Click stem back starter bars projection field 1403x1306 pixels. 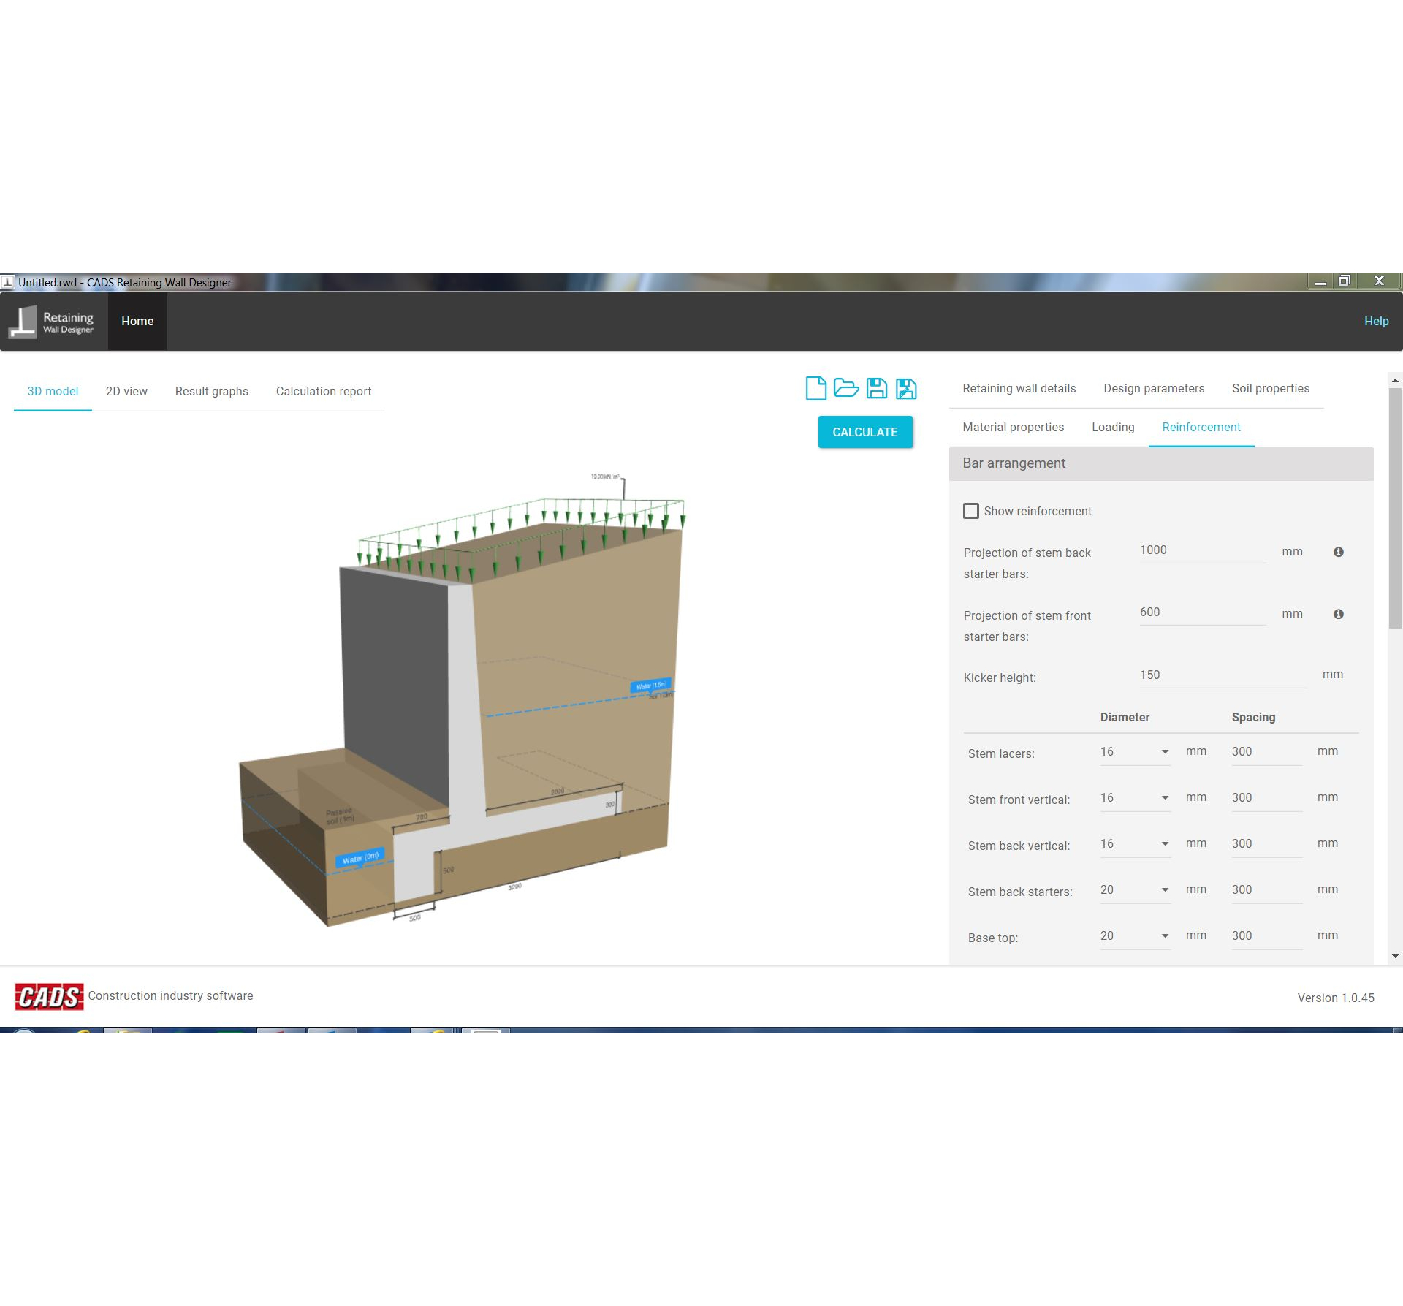[1202, 550]
